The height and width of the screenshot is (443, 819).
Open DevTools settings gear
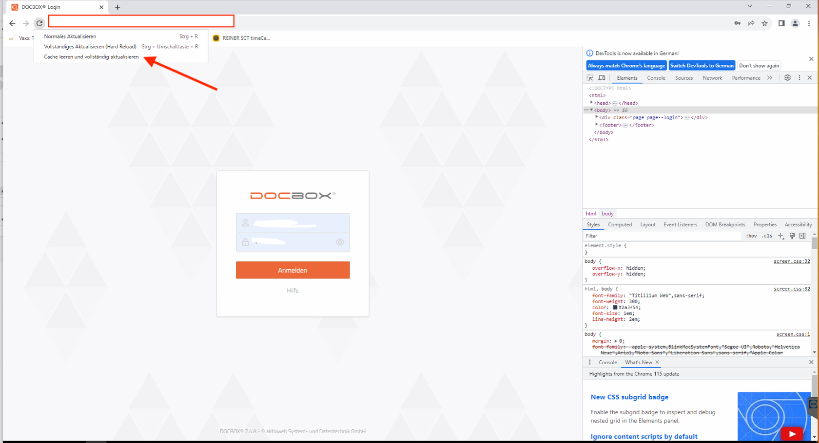(x=787, y=78)
